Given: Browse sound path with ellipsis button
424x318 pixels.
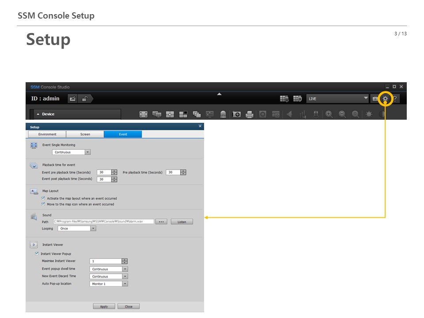Looking at the screenshot, I should (x=161, y=222).
